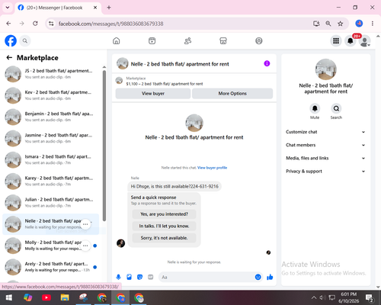Open the browser zoom magnifier icon
This screenshot has height=305, width=381.
[328, 24]
